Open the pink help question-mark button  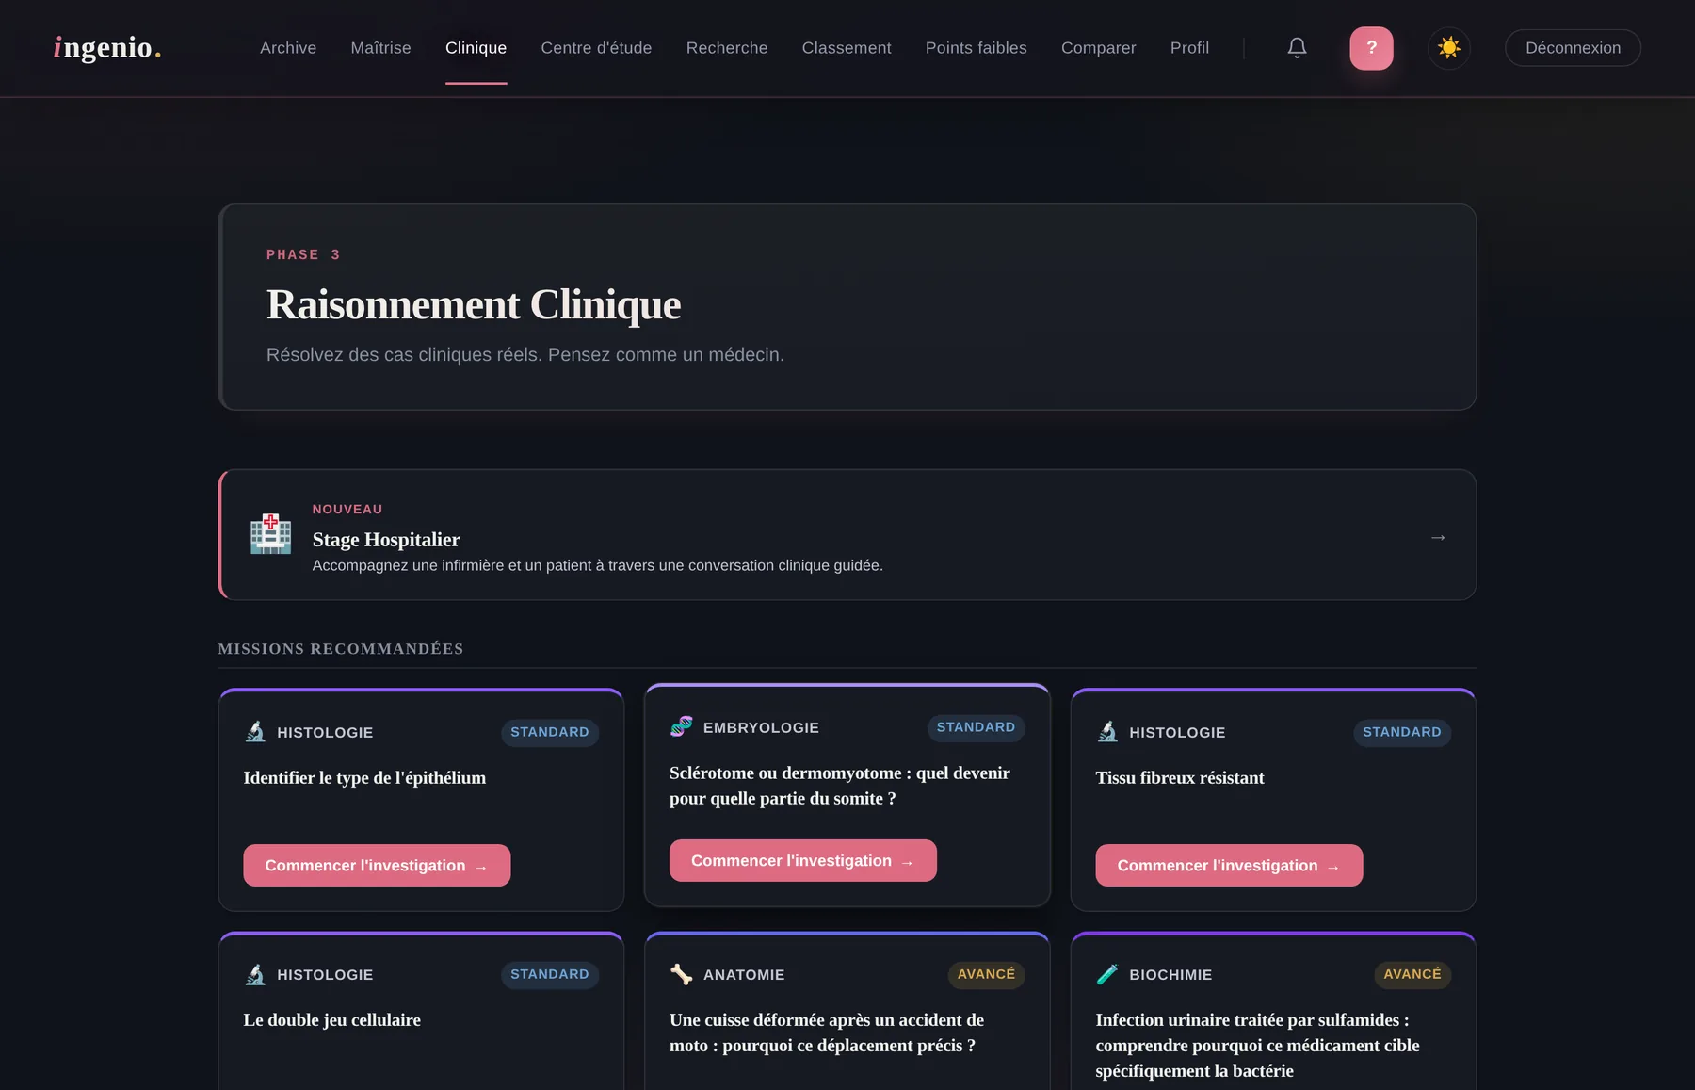coord(1371,48)
